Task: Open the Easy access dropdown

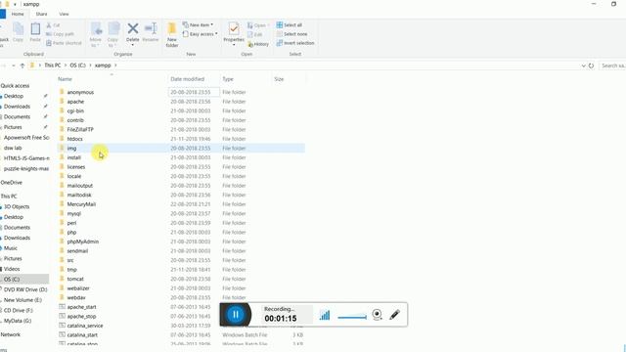Action: click(200, 34)
